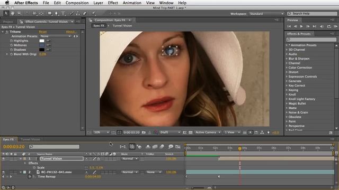
Task: Click the Brainstorm icon in timeline
Action: tap(171, 147)
